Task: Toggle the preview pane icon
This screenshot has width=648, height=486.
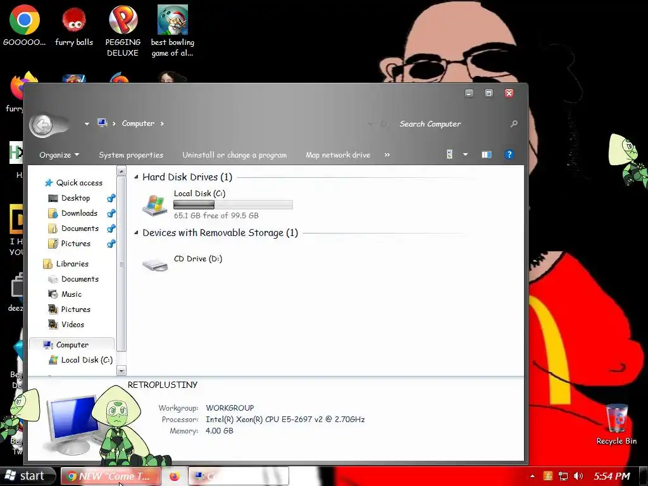Action: [x=487, y=154]
